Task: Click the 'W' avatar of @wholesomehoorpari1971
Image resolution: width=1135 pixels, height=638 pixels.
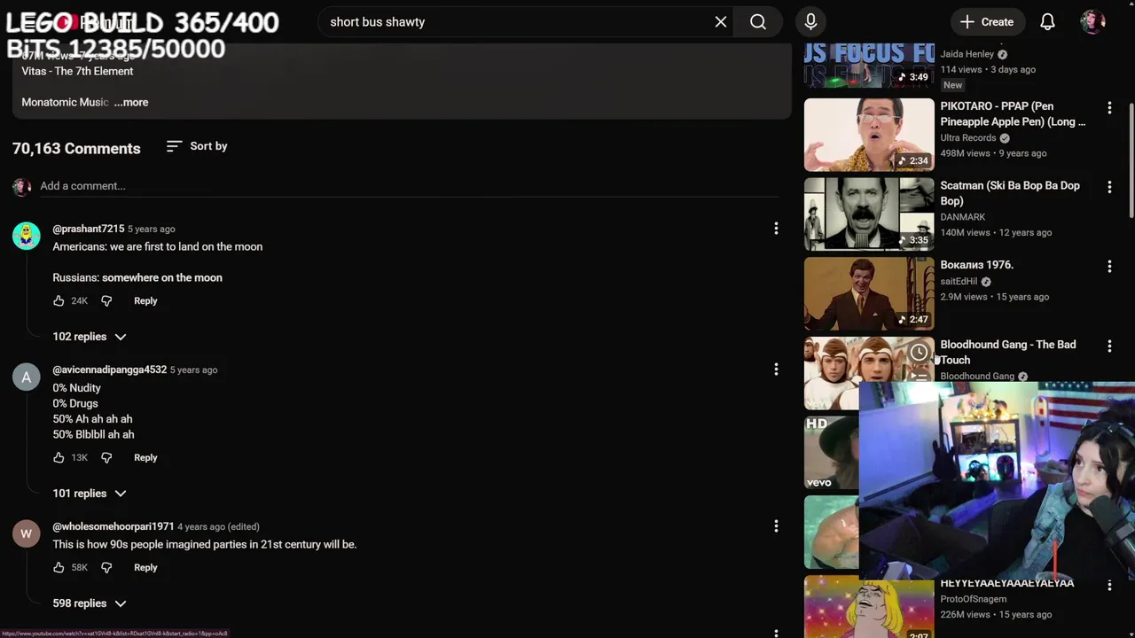Action: 27,534
